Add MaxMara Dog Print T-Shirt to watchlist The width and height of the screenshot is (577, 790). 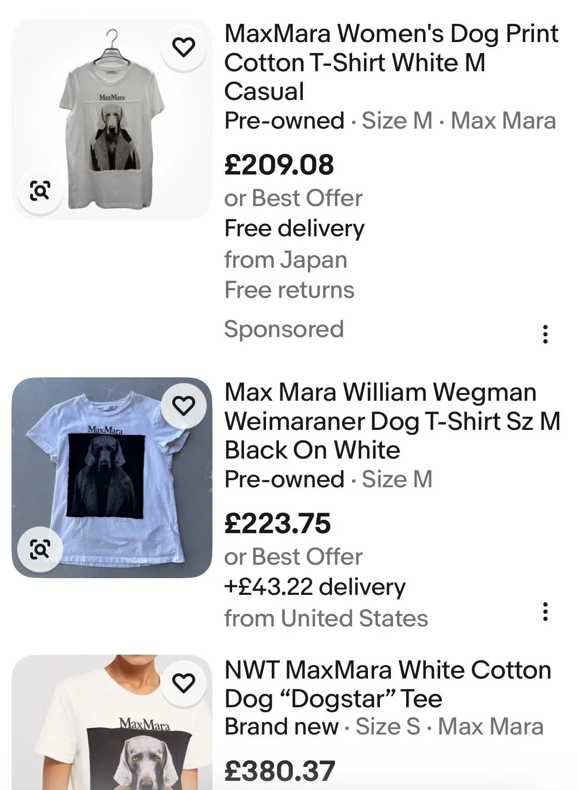coord(184,47)
